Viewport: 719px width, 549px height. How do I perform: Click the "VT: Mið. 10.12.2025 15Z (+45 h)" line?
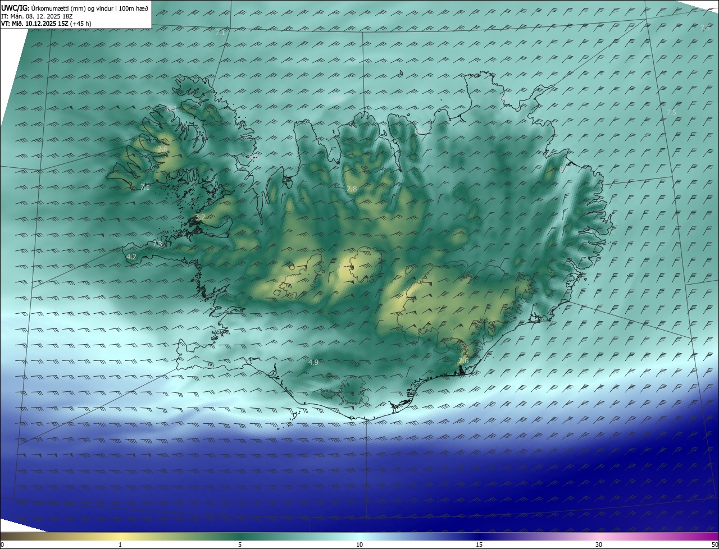[46, 24]
